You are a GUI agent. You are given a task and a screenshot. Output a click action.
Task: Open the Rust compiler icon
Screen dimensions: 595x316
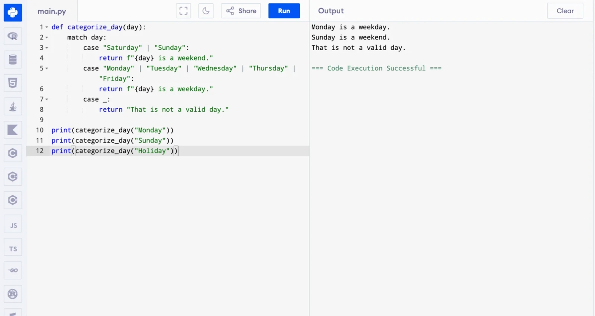tap(13, 294)
